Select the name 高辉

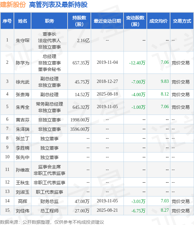[x=23, y=201]
